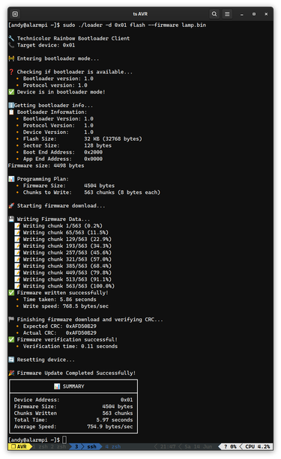Maximize the ts AVR terminal window
This screenshot has height=459, width=281.
[x=254, y=14]
